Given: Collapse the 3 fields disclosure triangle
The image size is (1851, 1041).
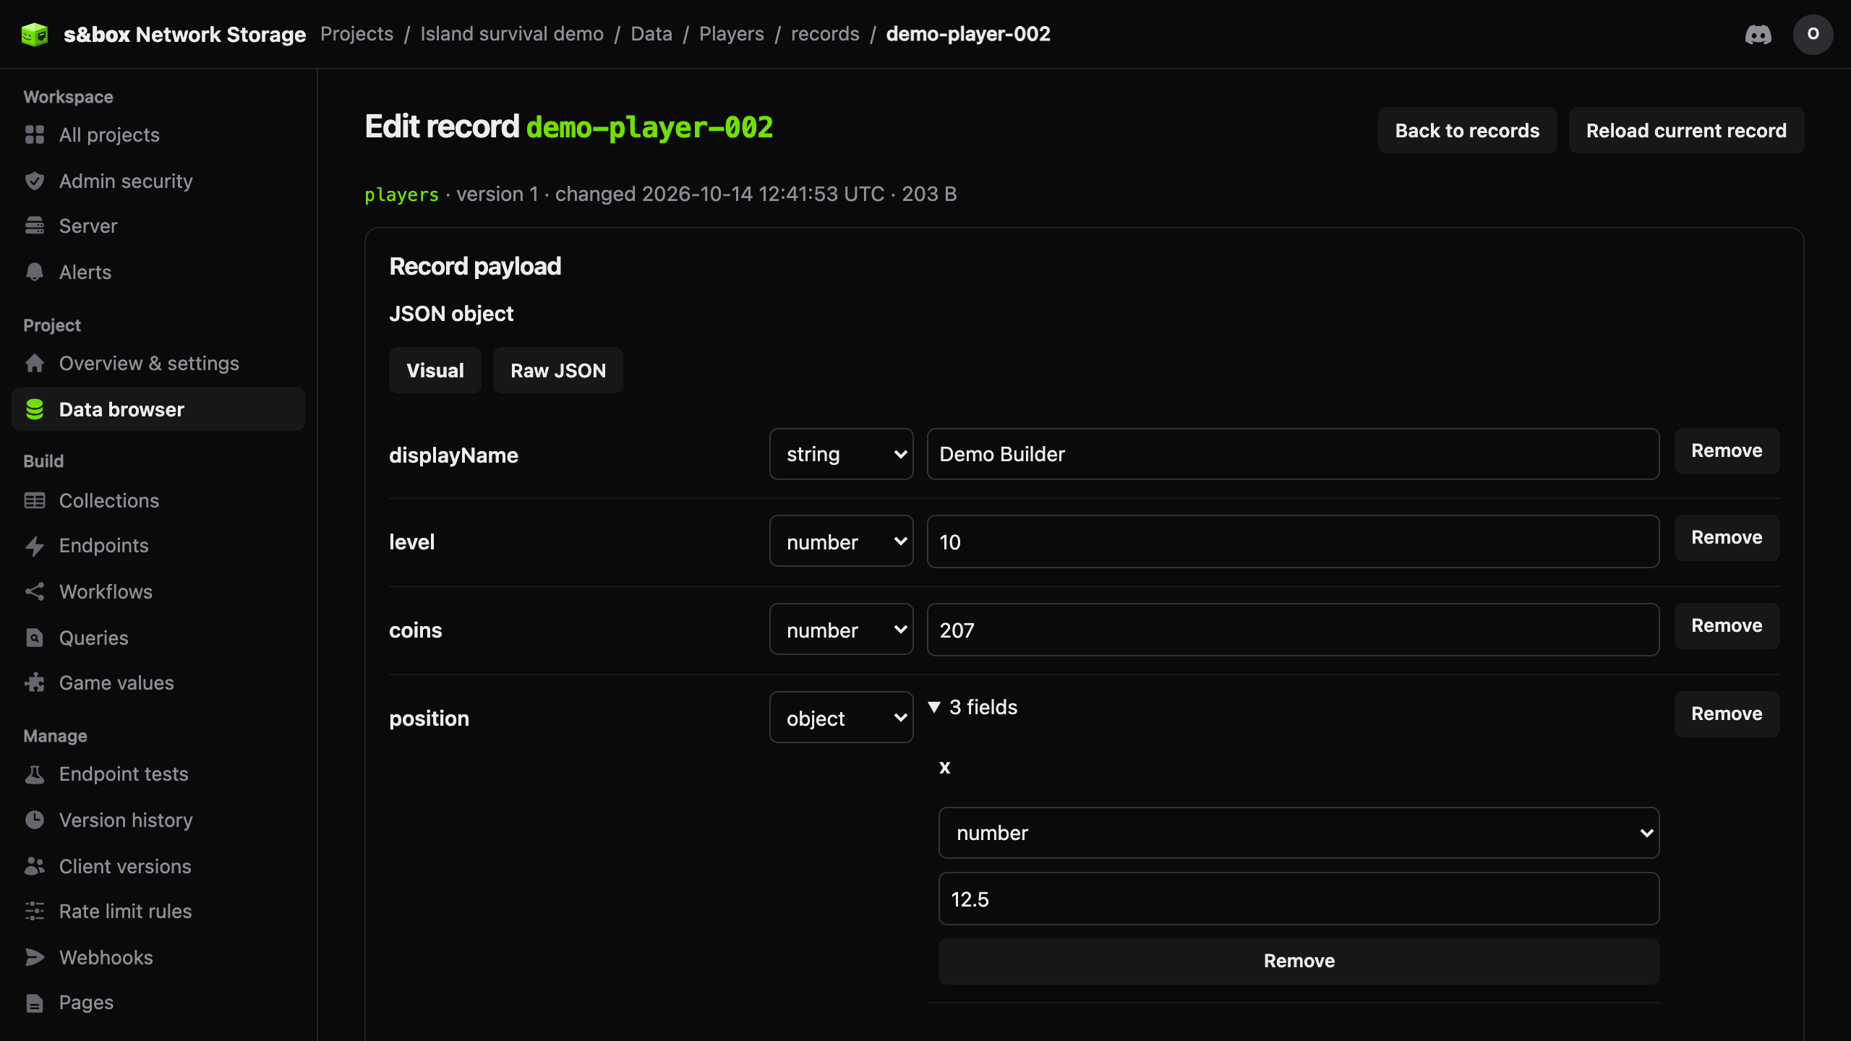Looking at the screenshot, I should pos(934,707).
